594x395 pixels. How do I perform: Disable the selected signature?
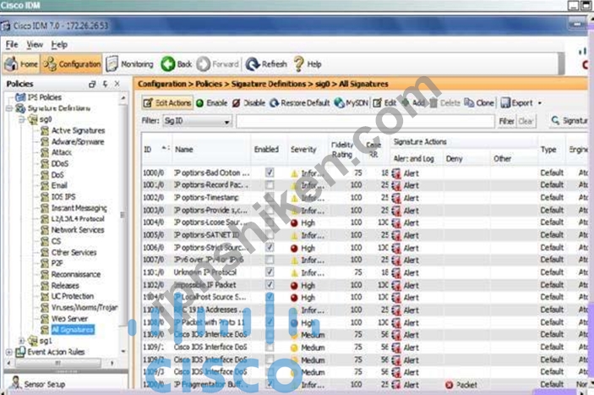tap(248, 102)
